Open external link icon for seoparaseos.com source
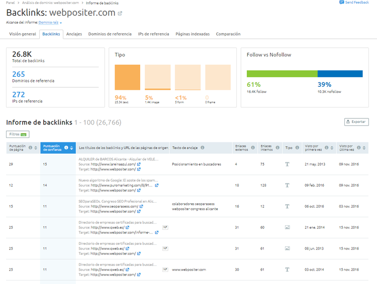The height and width of the screenshot is (284, 377). [x=141, y=206]
